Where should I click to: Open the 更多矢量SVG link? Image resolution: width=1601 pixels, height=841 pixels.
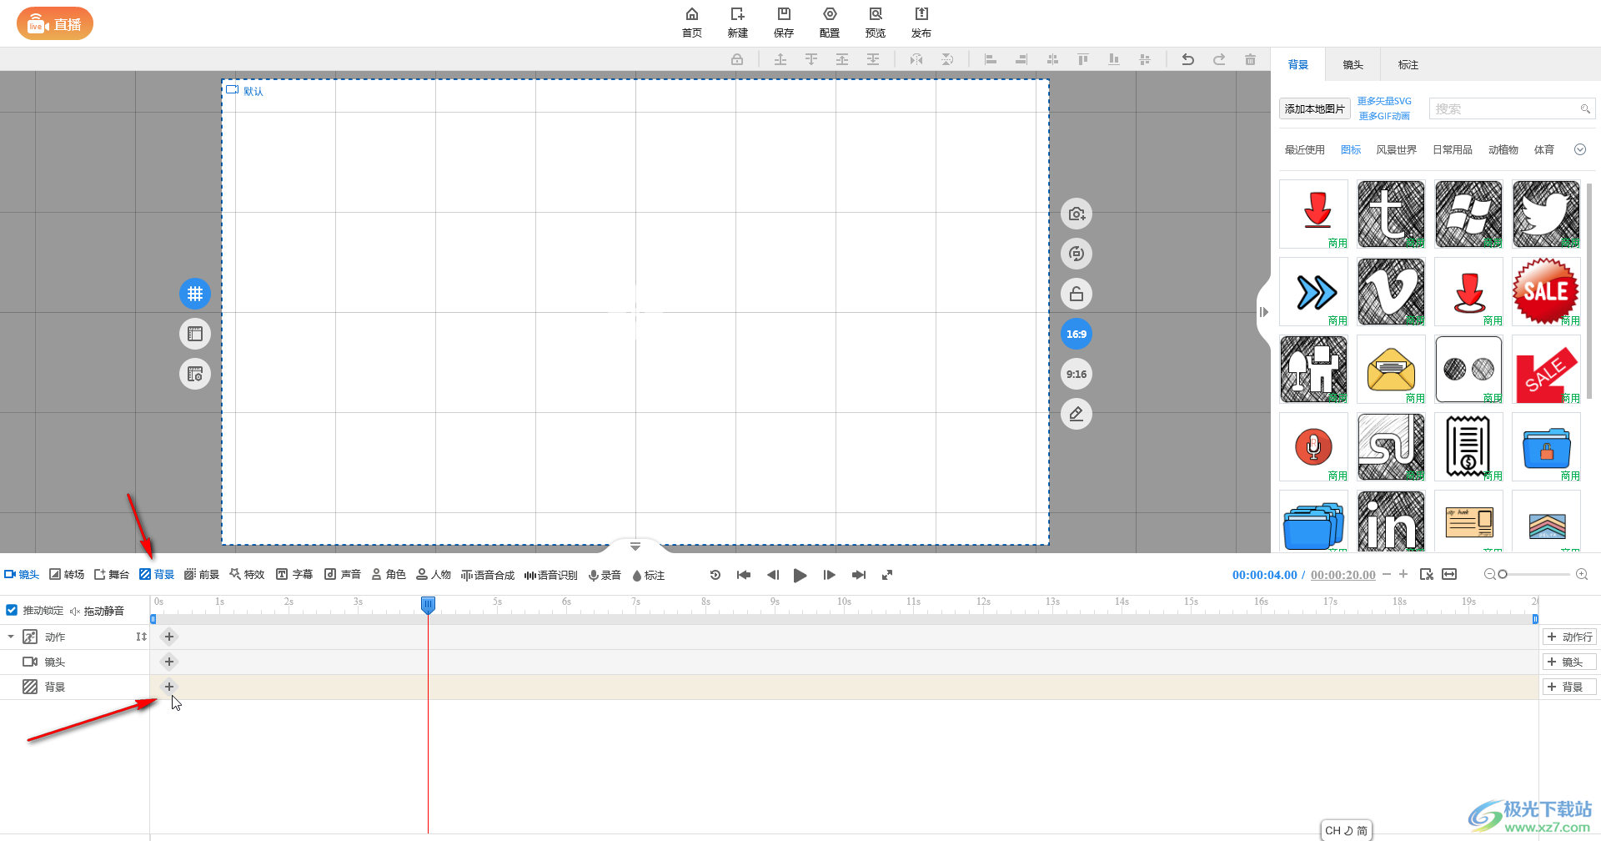(1384, 101)
